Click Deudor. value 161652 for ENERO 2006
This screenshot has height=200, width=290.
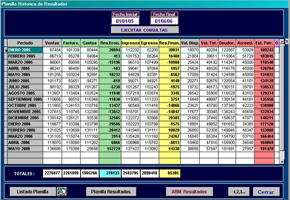227,124
